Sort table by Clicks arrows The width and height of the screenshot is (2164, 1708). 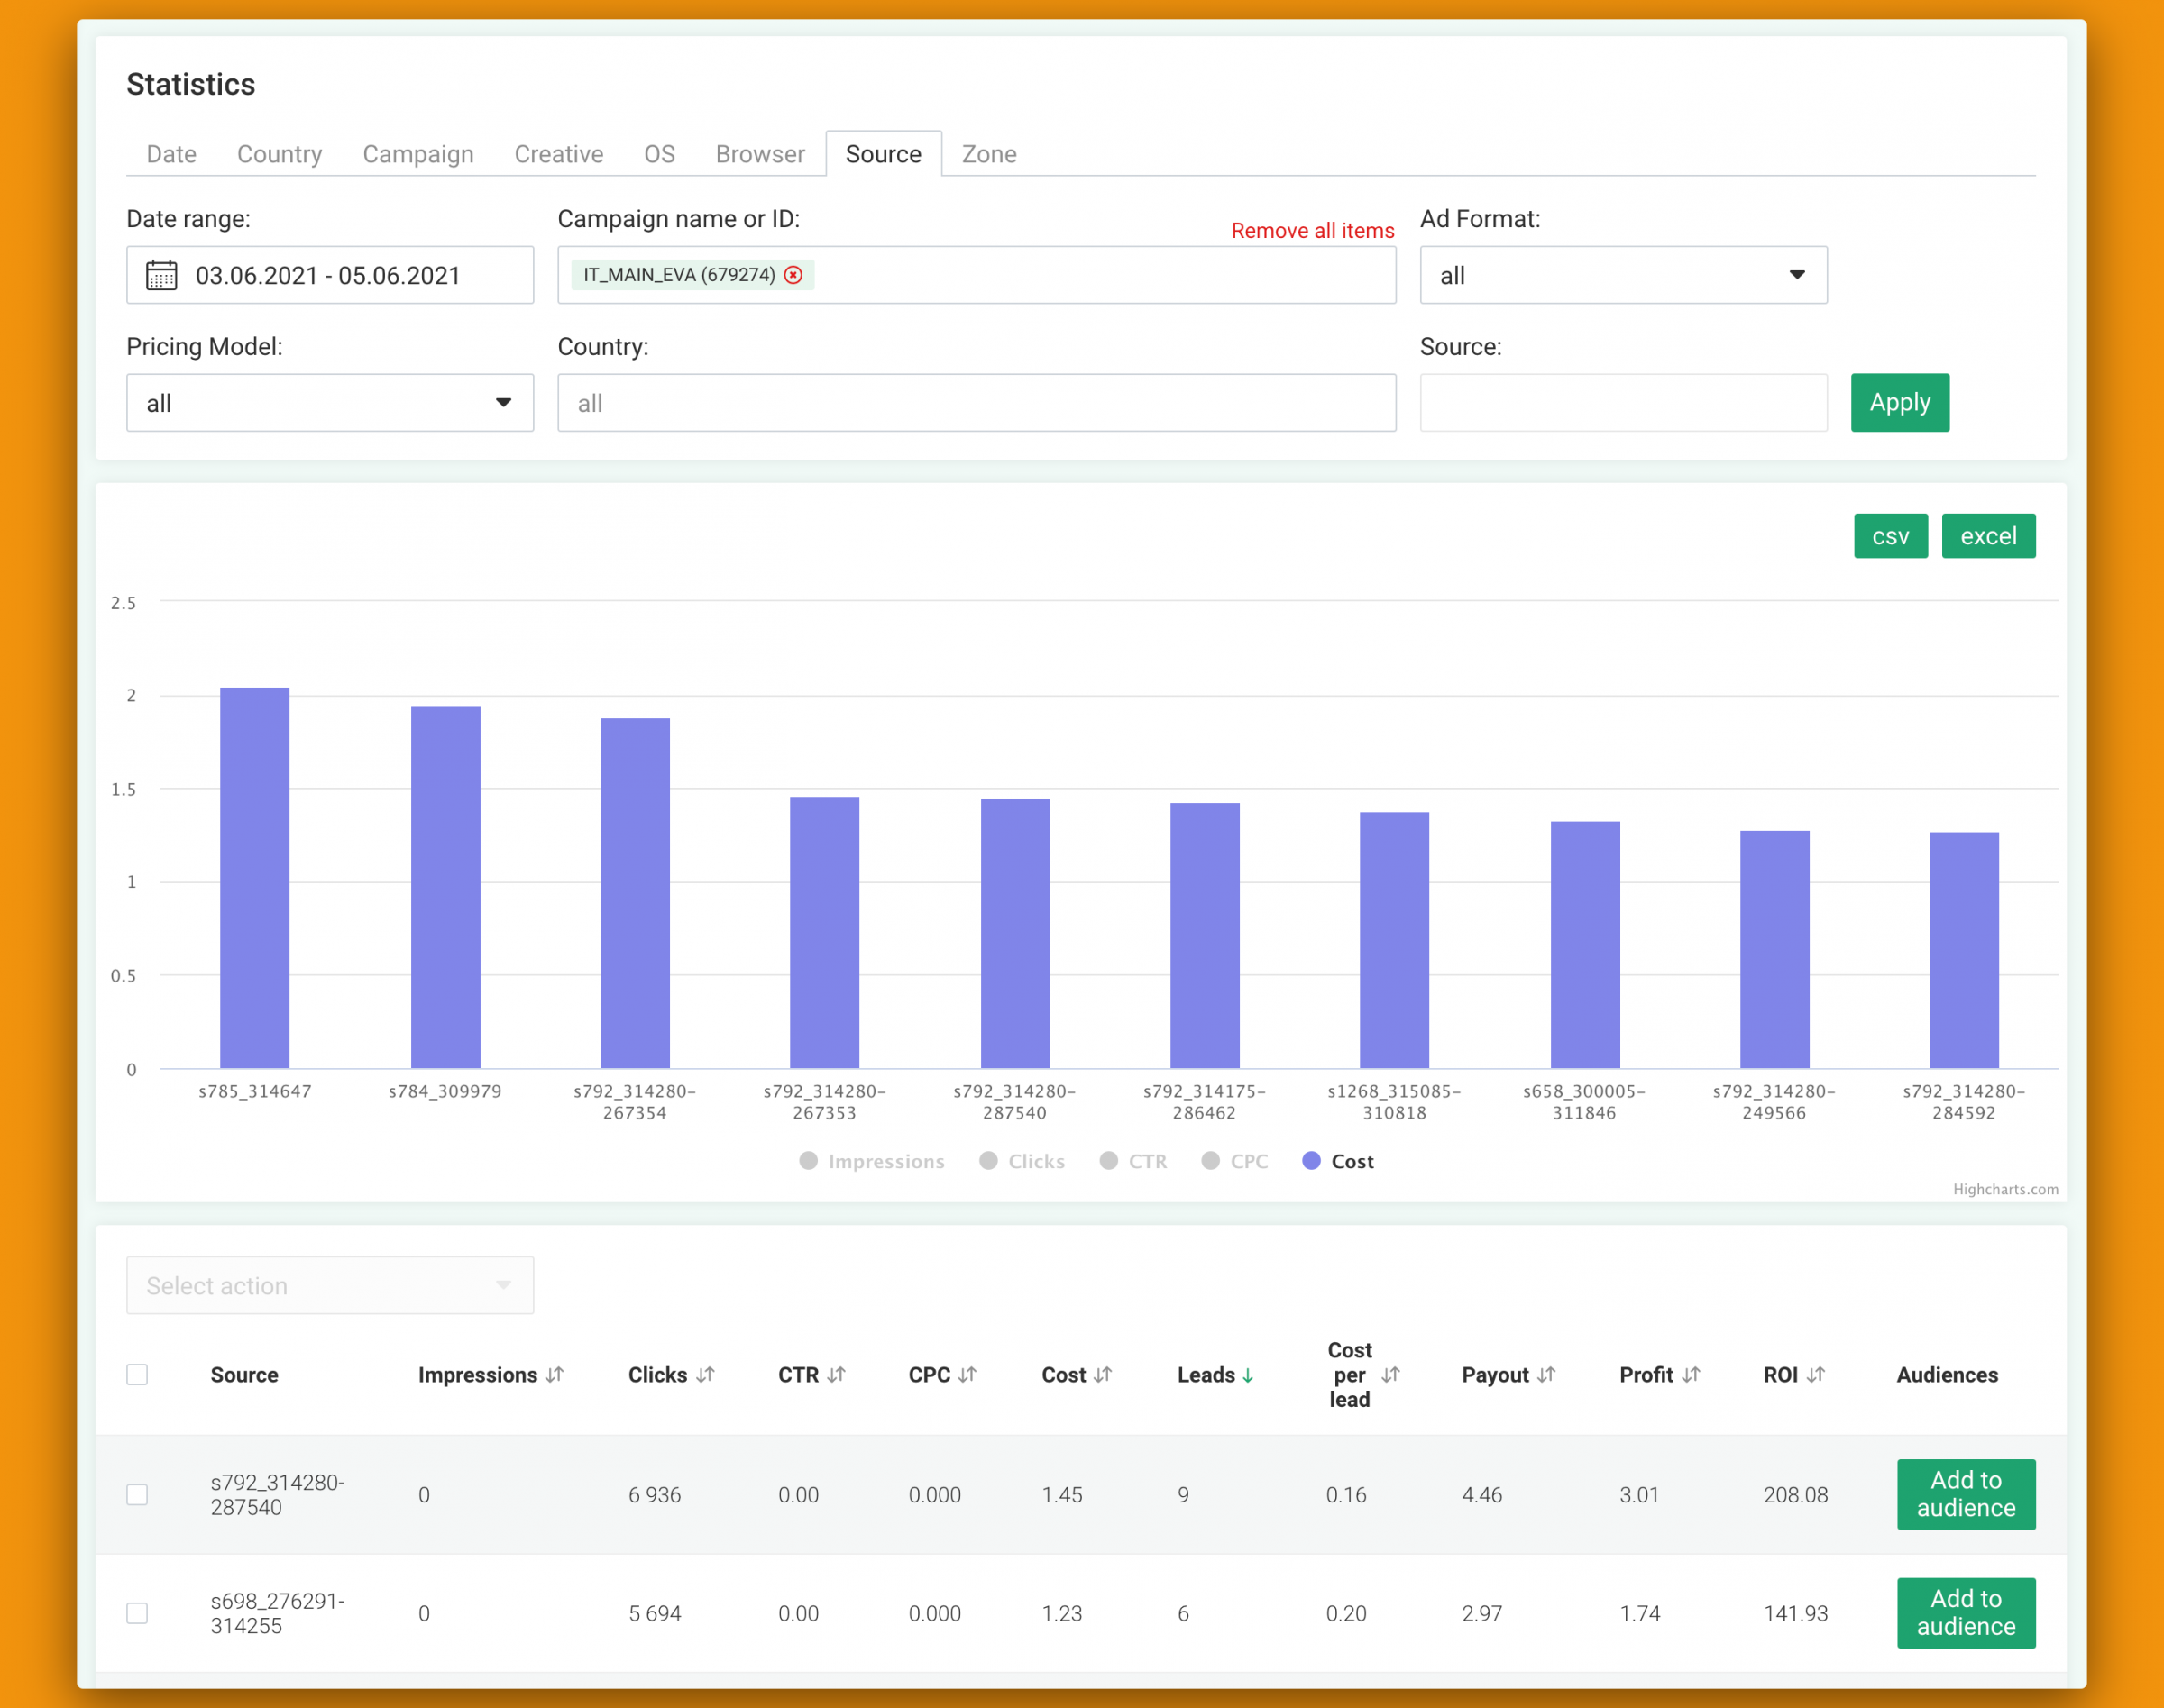click(x=705, y=1375)
